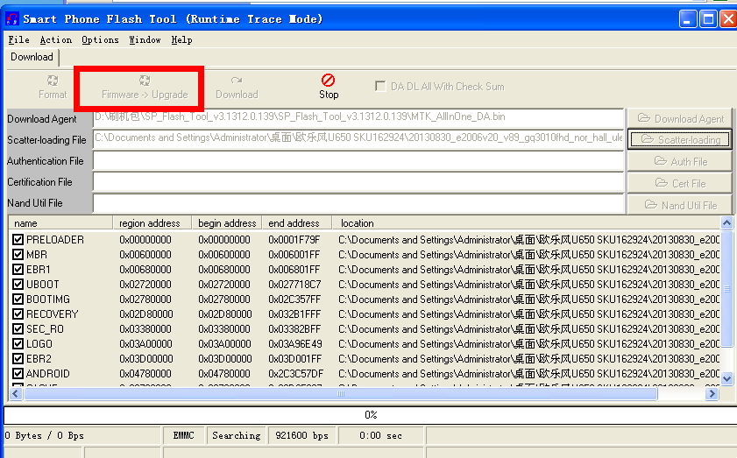
Task: Open the Help menu
Action: pos(181,40)
